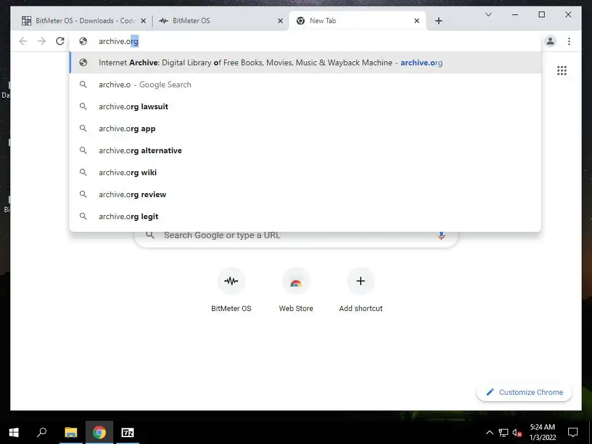Open network status tray icon
This screenshot has width=592, height=444.
[x=504, y=432]
